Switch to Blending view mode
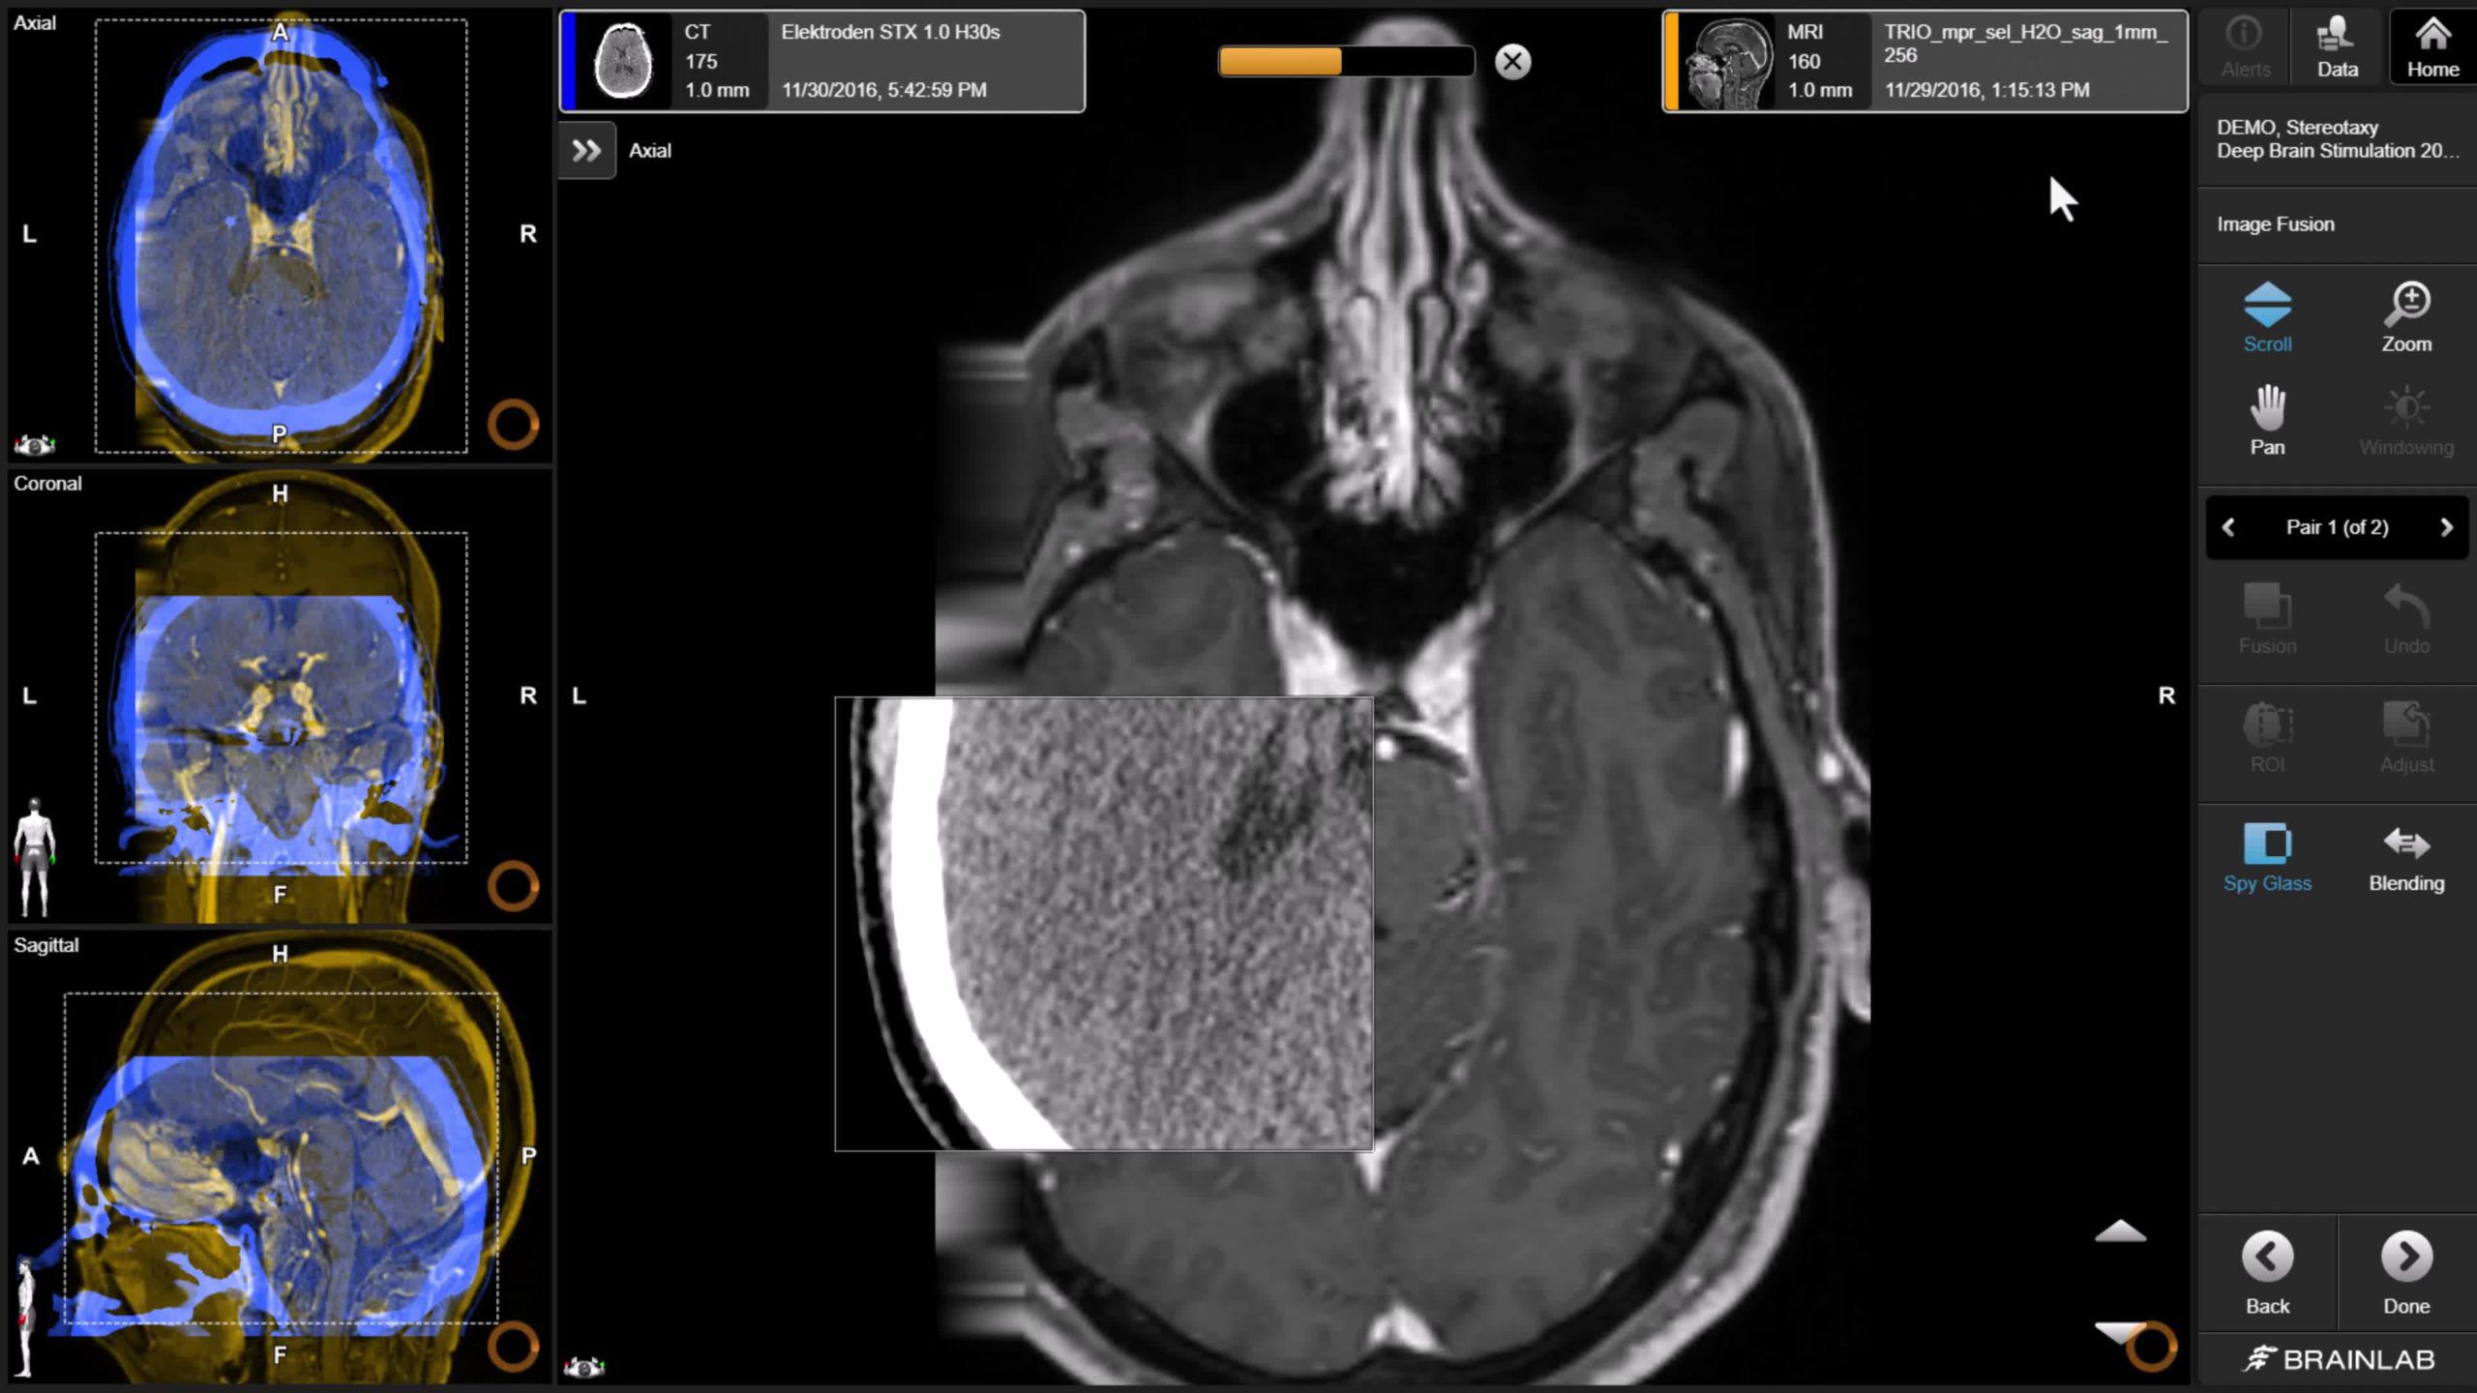Screen dimensions: 2477x1393 tap(2405, 856)
